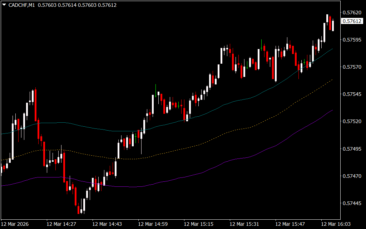The height and width of the screenshot is (229, 366).
Task: Click the latest candle at chart's right edge
Action: point(333,26)
